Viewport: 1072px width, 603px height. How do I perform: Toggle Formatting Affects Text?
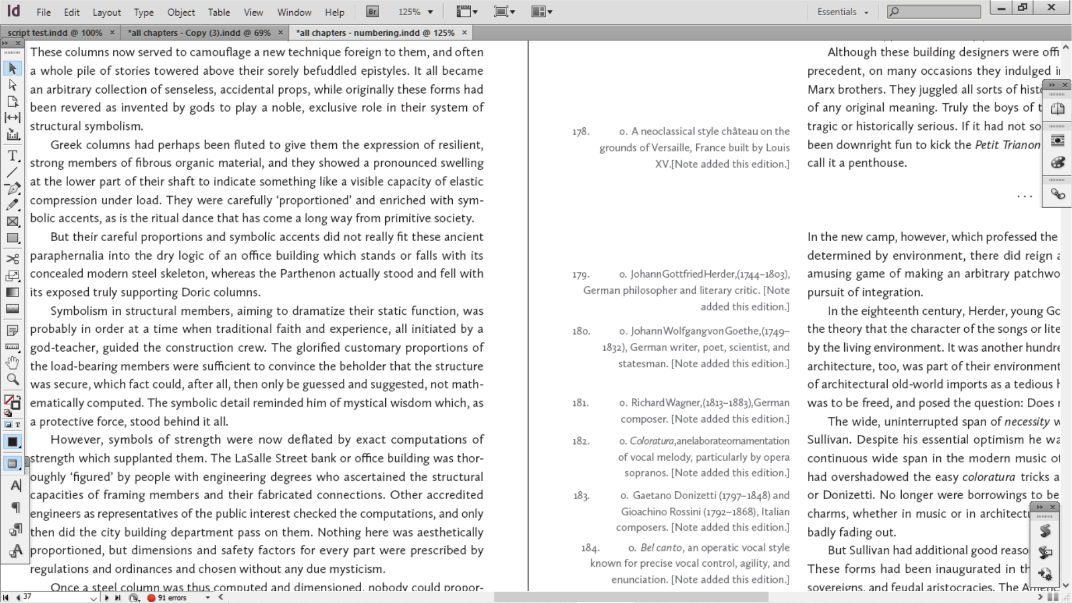17,424
